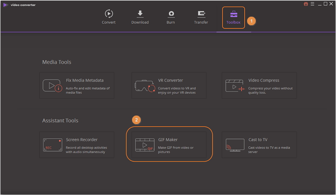Click 'Auto-fix and edit metadata' description
This screenshot has height=195, width=336.
point(88,90)
